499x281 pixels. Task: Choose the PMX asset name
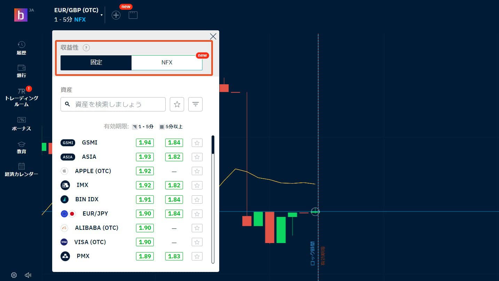[83, 256]
